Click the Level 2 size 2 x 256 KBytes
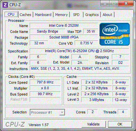The image size is (136, 131). 97,94
